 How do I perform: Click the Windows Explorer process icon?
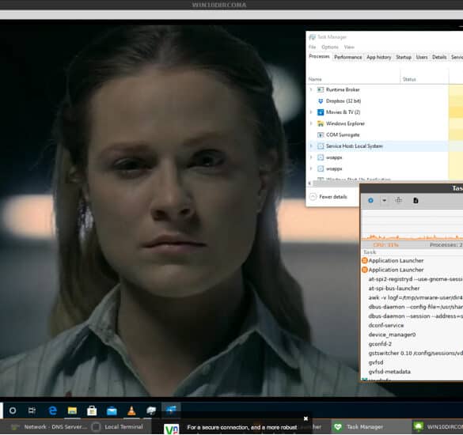[321, 123]
